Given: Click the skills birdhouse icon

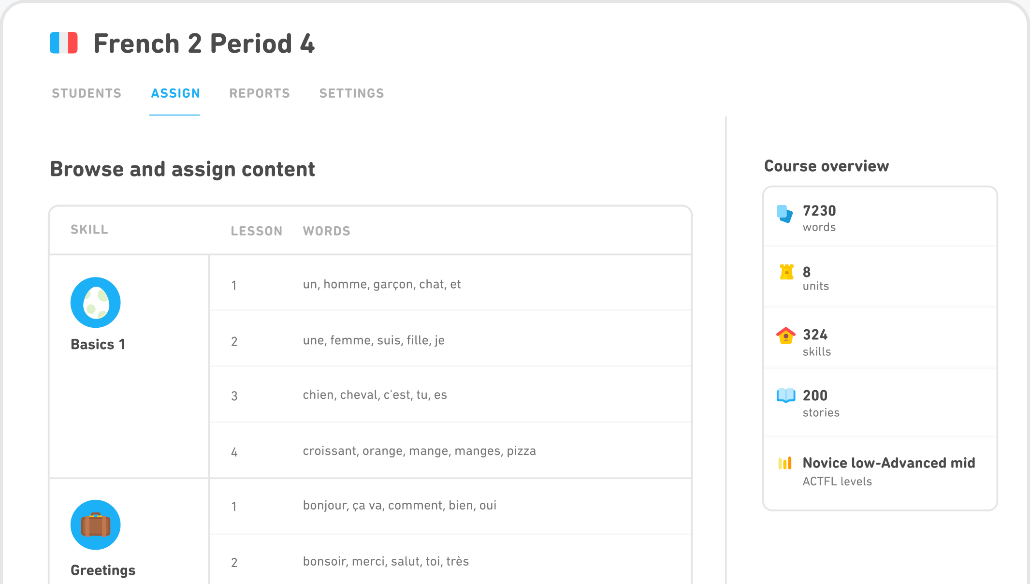Looking at the screenshot, I should tap(786, 335).
